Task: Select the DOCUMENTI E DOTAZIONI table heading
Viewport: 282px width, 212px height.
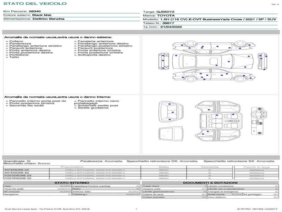Action: coord(210,183)
